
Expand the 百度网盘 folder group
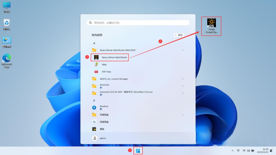[183, 115]
